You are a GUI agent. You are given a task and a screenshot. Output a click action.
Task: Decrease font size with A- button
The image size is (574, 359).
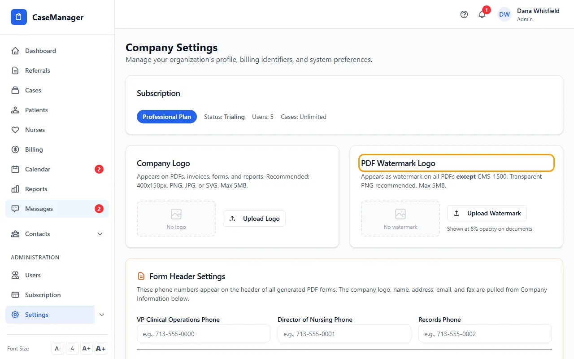point(58,349)
